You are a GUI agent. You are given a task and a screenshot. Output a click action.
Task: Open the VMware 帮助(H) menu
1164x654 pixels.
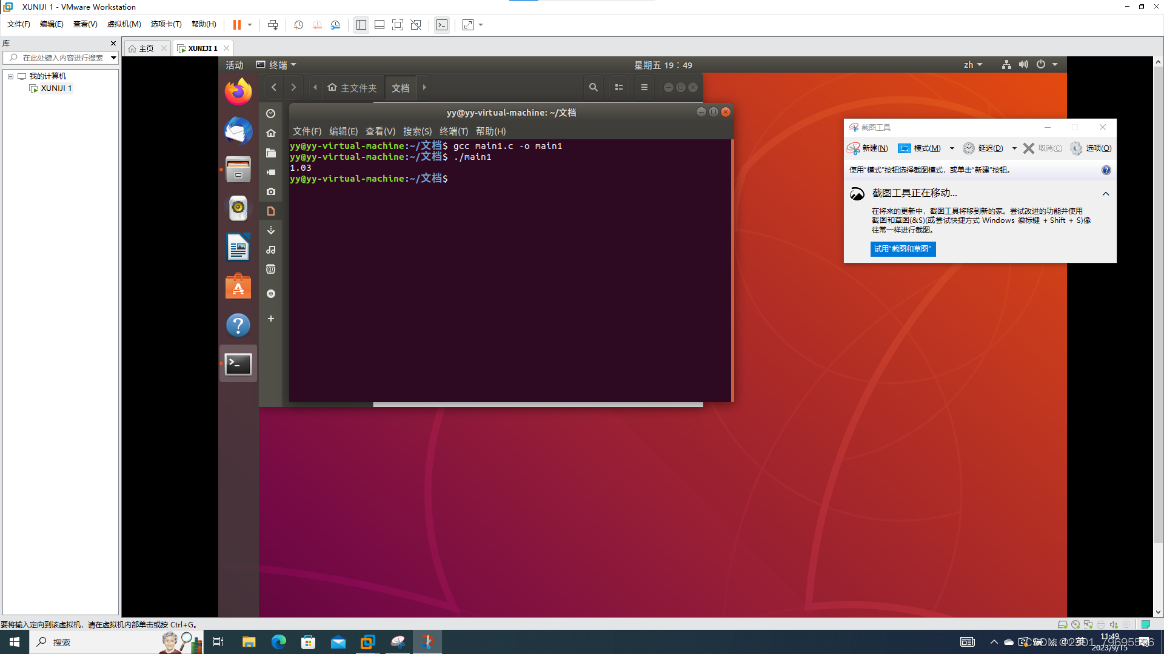point(204,24)
